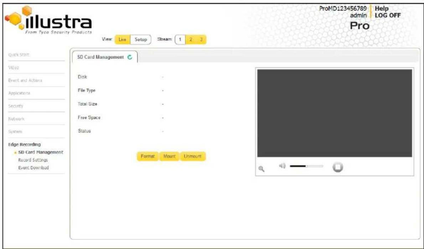Collapse the Edge Recording menu
Image resolution: width=424 pixels, height=249 pixels.
[24, 144]
